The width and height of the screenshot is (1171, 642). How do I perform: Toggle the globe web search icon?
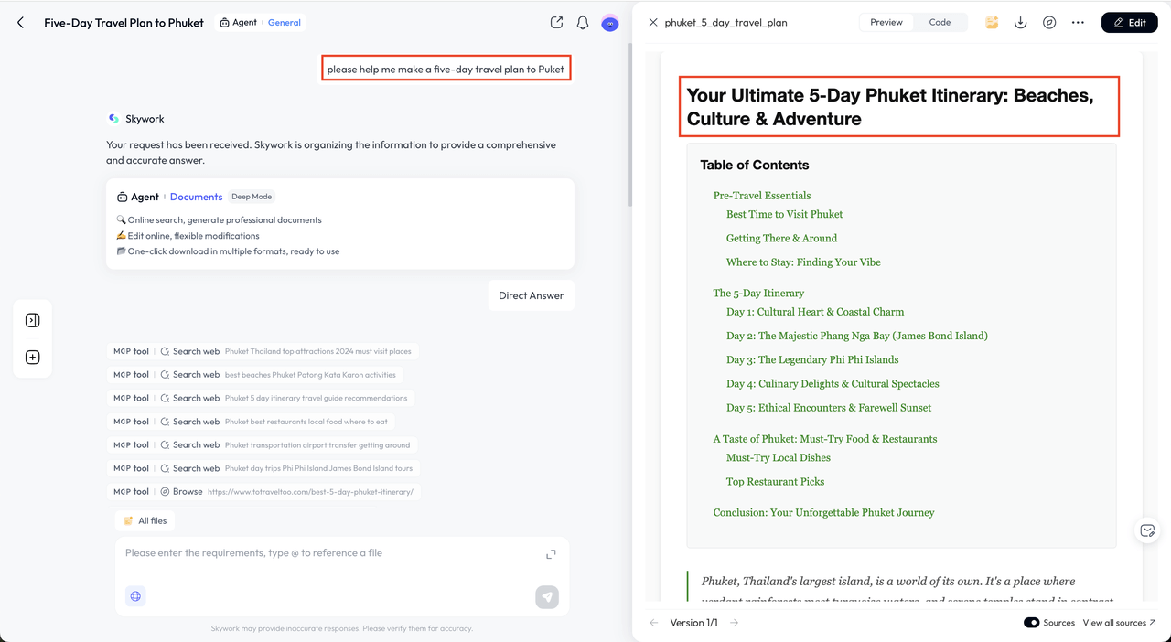tap(135, 596)
